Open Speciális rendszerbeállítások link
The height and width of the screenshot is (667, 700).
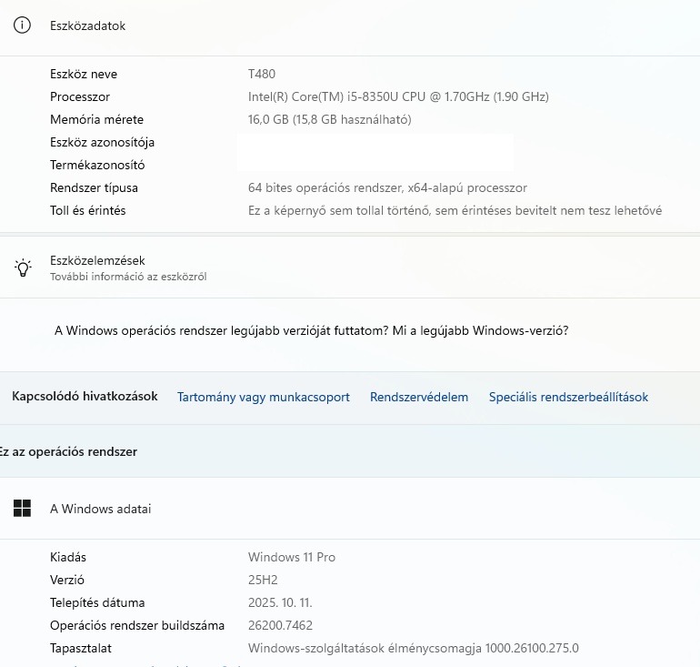568,397
